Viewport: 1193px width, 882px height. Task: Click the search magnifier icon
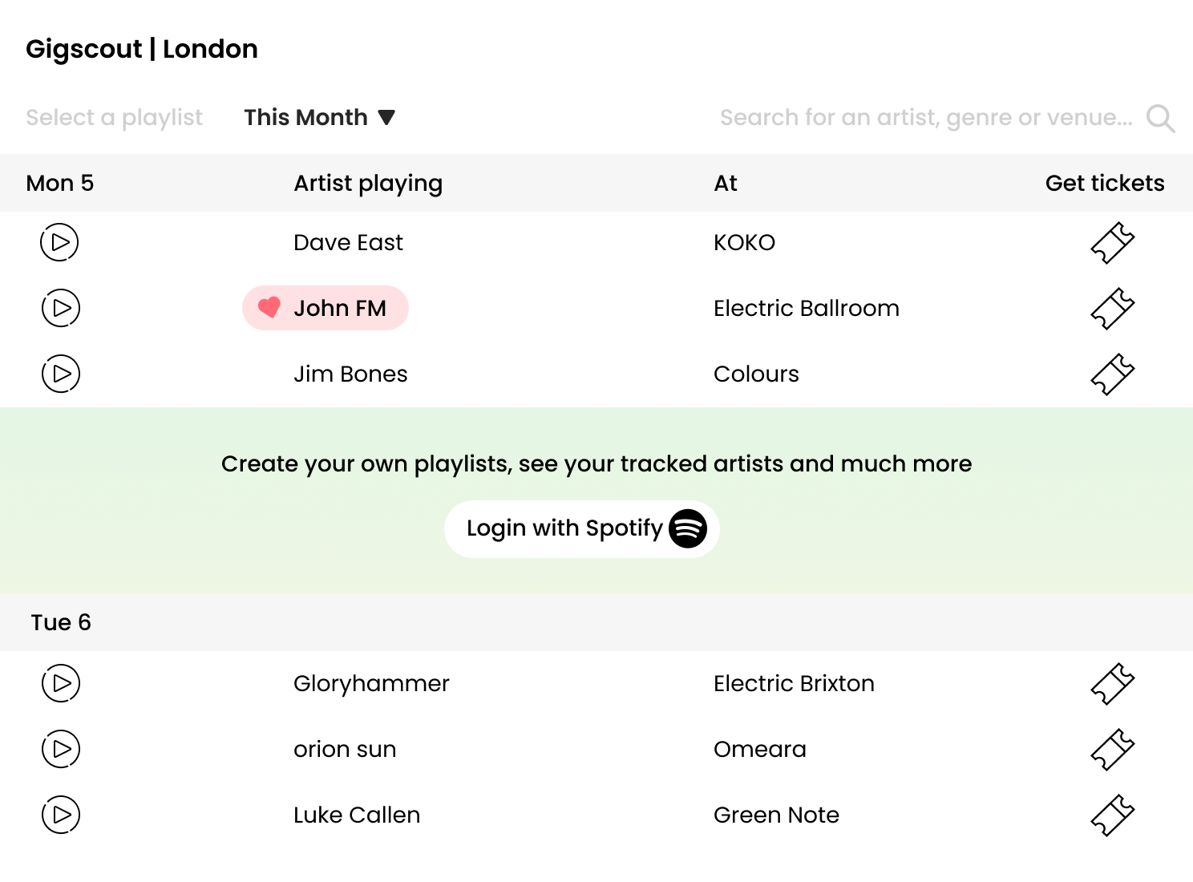(1160, 119)
